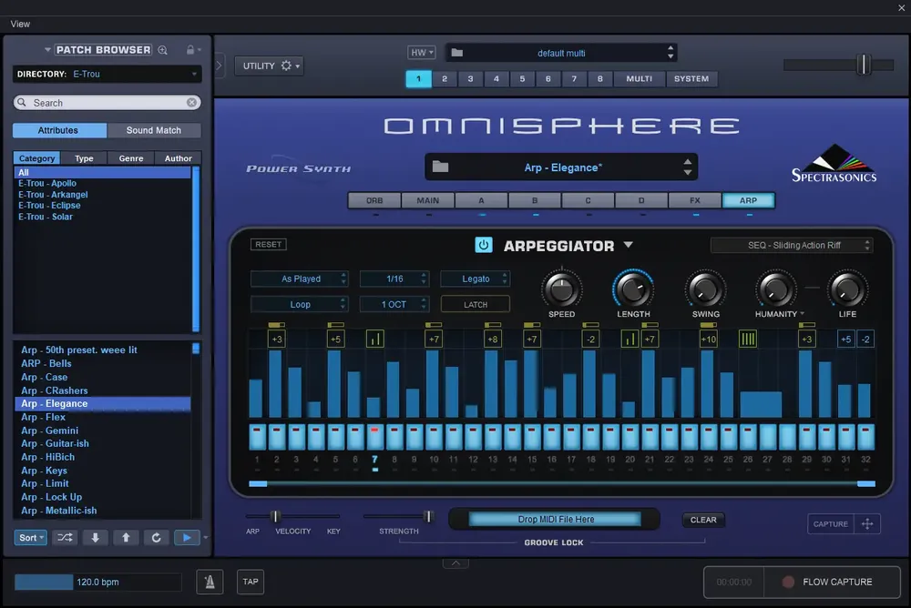Click the RESET button
Screen dimensions: 911x608
[269, 245]
